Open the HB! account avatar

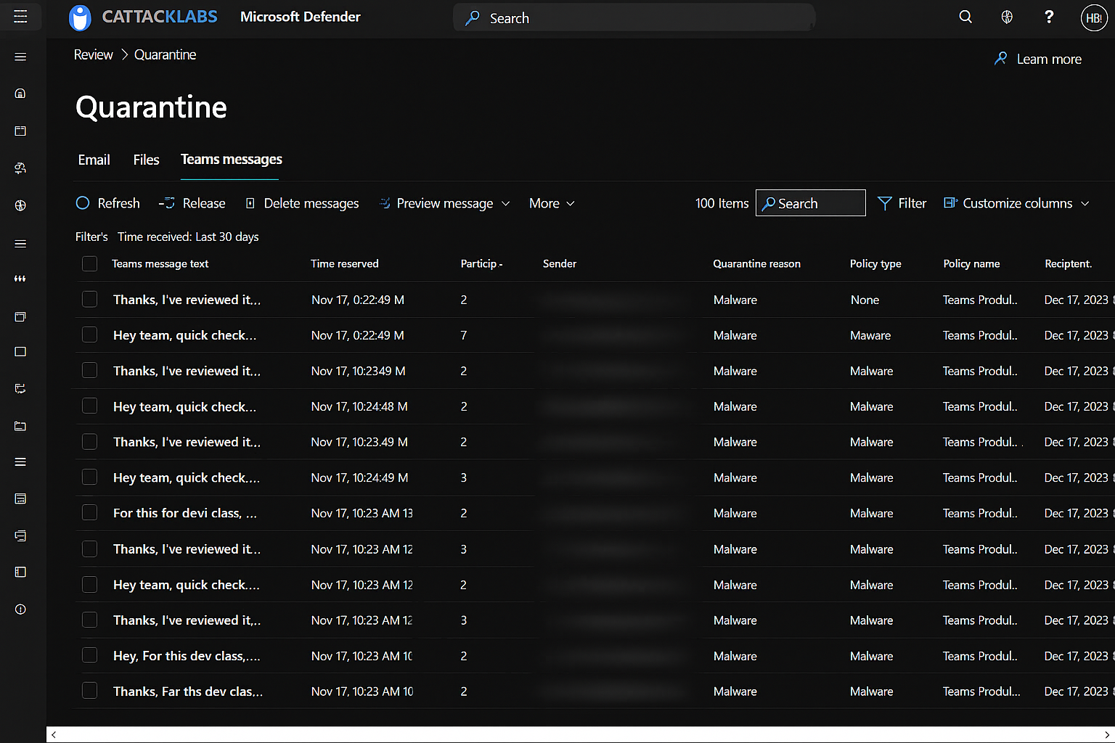(1094, 18)
